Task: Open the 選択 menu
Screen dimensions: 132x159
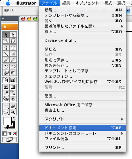Action: coord(121,3)
